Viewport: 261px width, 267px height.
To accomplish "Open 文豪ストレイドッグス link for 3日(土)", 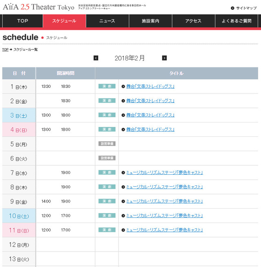I will [150, 115].
